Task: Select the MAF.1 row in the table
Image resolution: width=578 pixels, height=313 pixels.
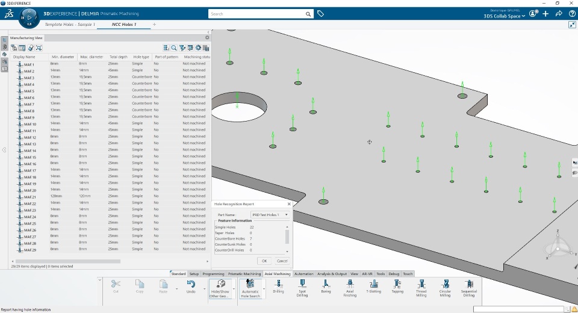Action: click(110, 64)
